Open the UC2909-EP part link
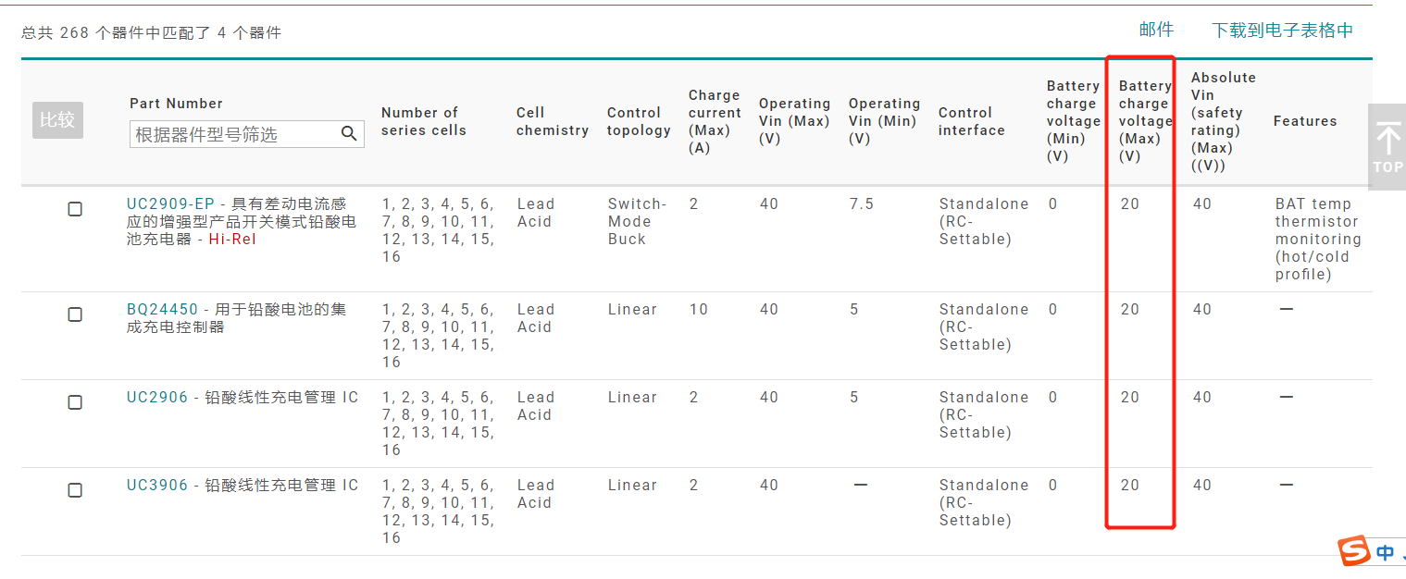1406x579 pixels. 170,203
